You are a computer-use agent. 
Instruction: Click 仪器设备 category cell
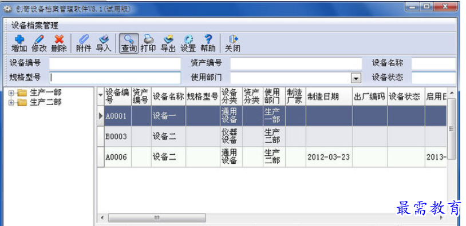(231, 136)
